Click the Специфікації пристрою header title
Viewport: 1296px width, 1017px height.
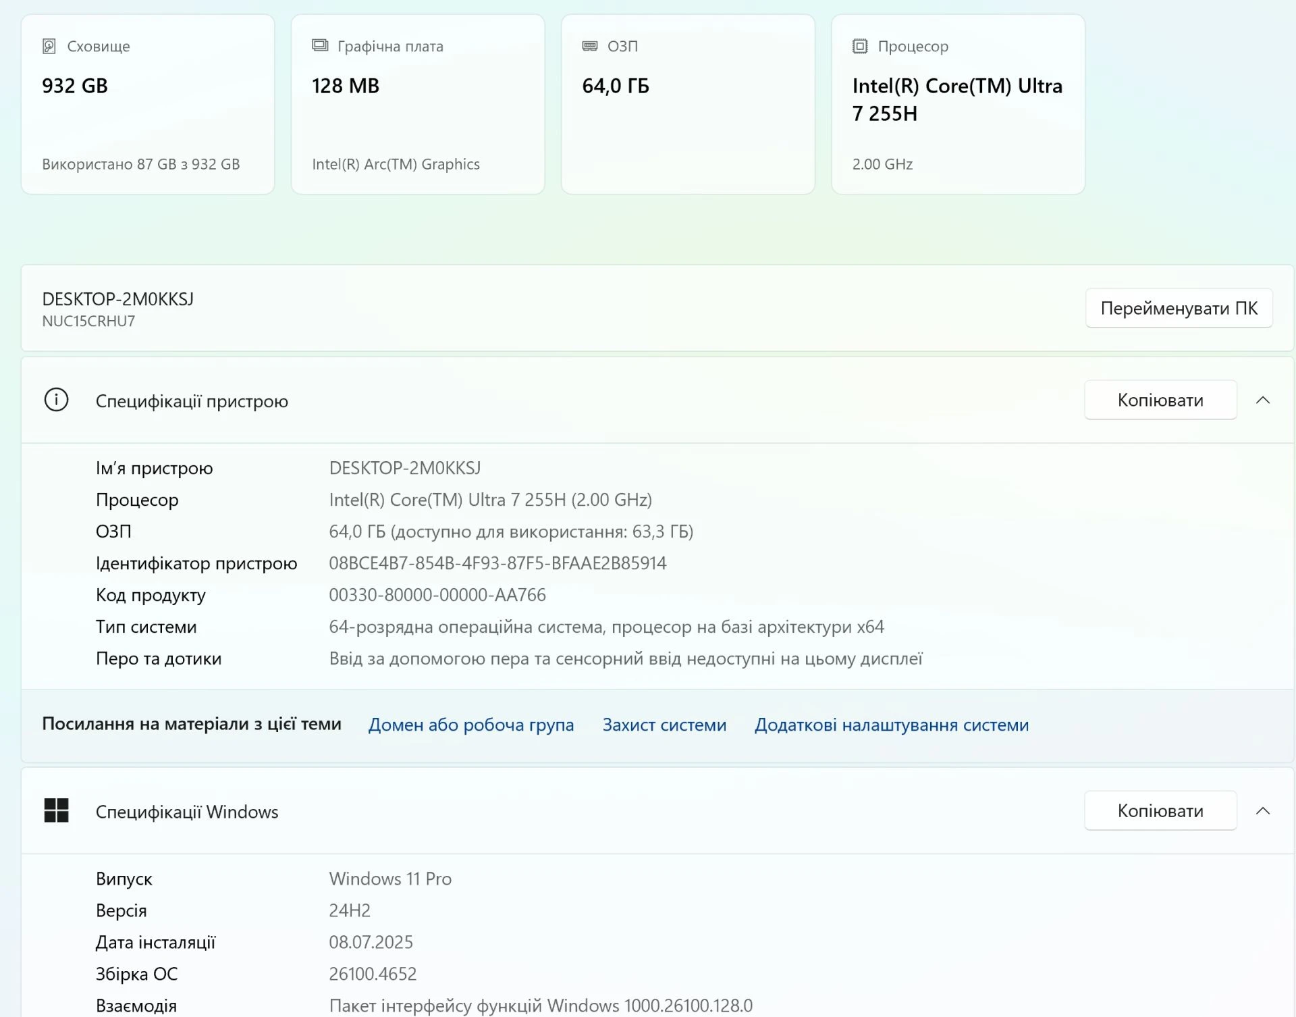tap(192, 401)
